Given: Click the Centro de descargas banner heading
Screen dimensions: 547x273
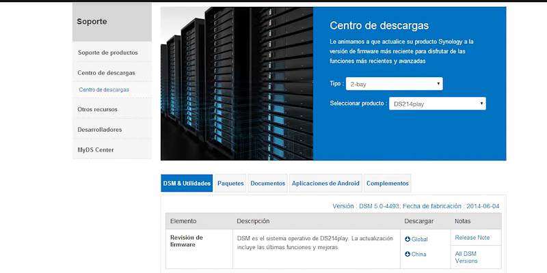Looking at the screenshot, I should [379, 25].
